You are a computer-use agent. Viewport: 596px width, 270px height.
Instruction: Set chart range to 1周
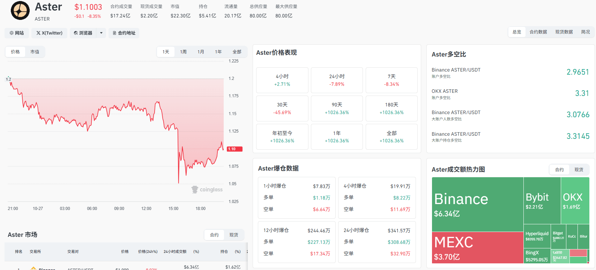183,52
